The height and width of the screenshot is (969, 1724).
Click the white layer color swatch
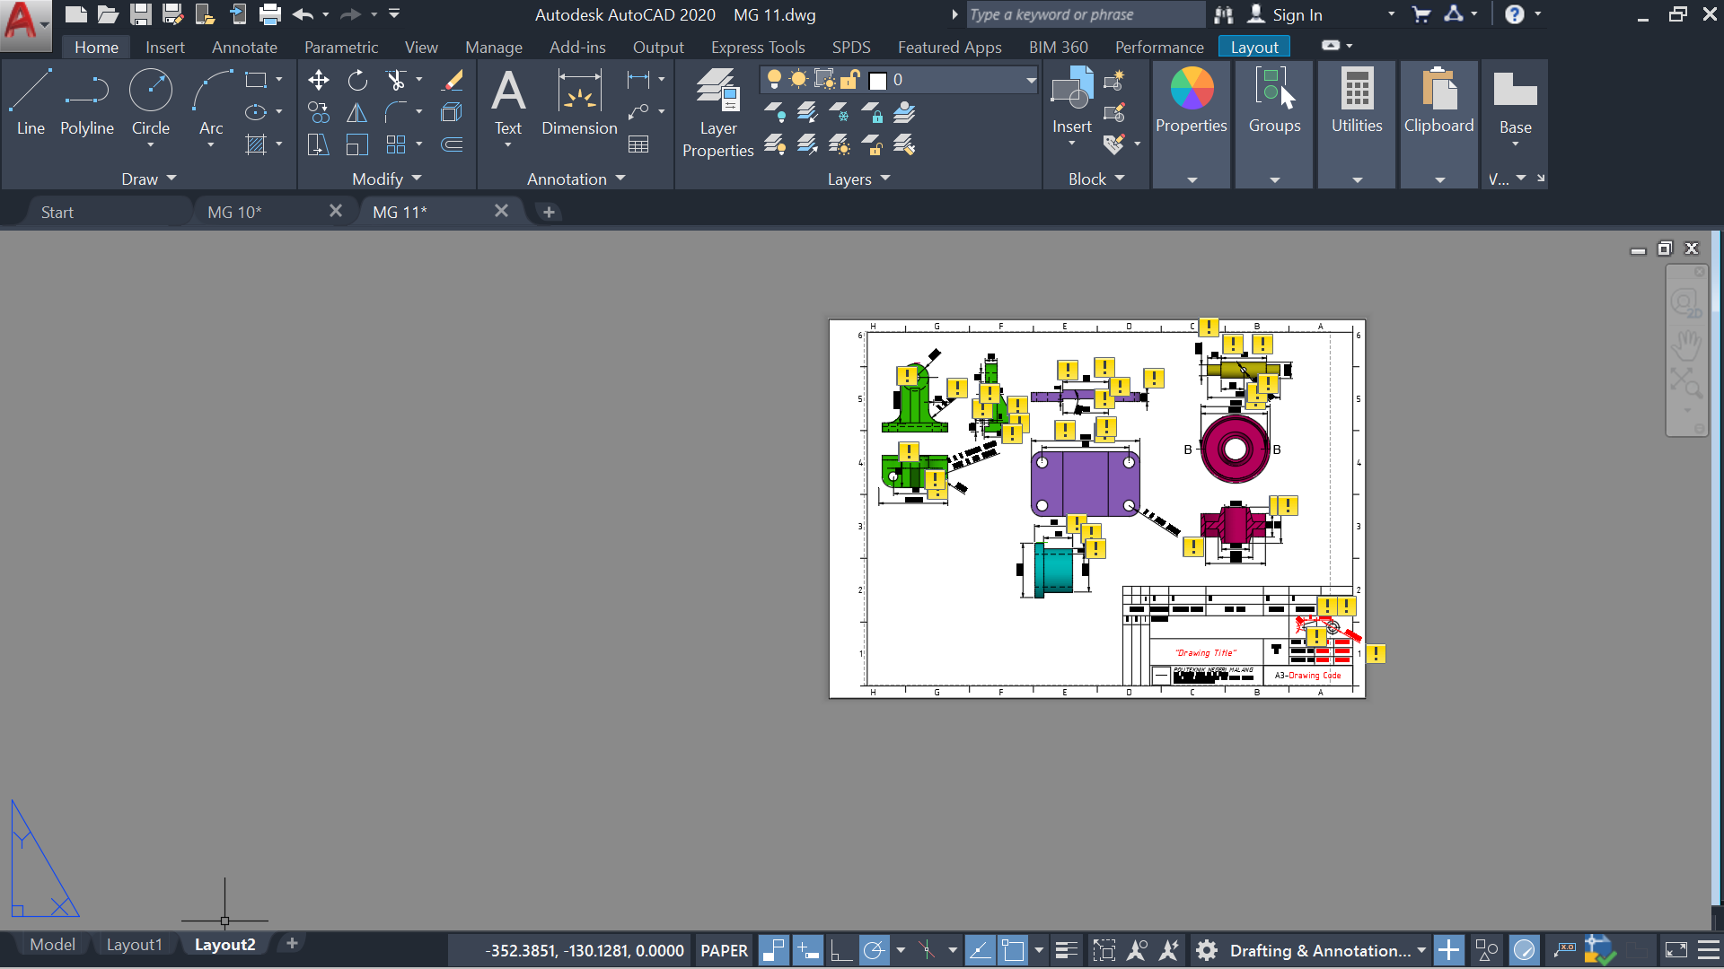click(878, 81)
